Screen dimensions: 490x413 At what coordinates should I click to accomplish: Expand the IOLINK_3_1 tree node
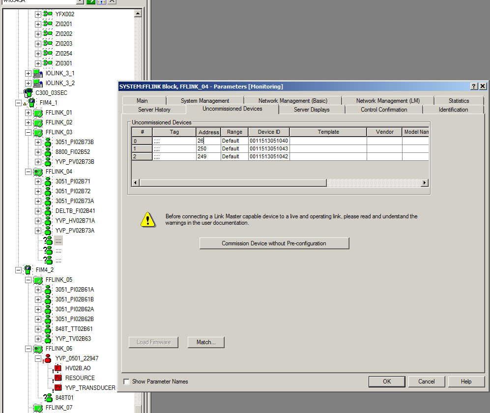pos(28,73)
